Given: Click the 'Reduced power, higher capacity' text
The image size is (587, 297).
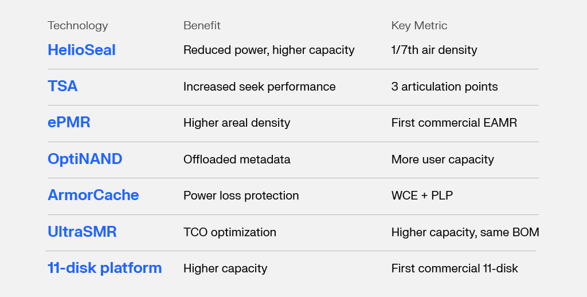Looking at the screenshot, I should (x=269, y=50).
